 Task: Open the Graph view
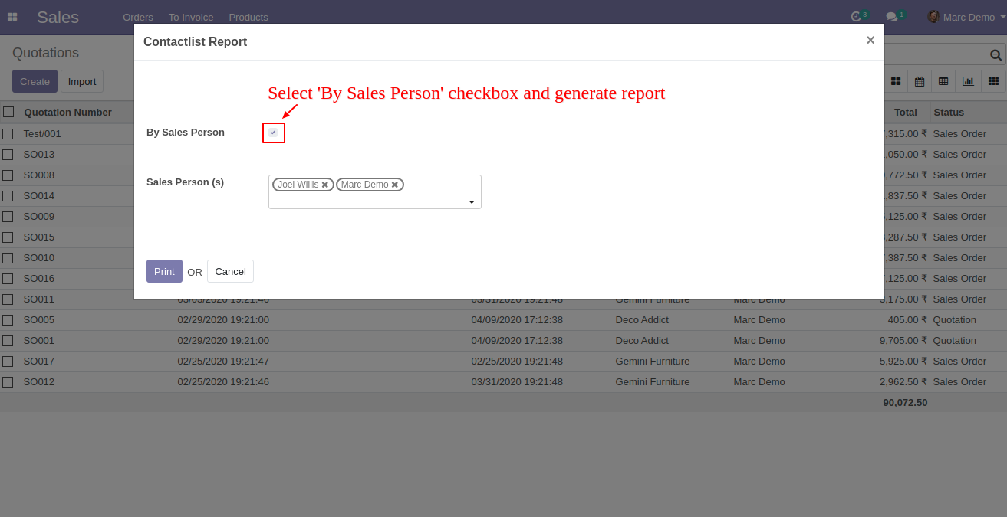[967, 80]
